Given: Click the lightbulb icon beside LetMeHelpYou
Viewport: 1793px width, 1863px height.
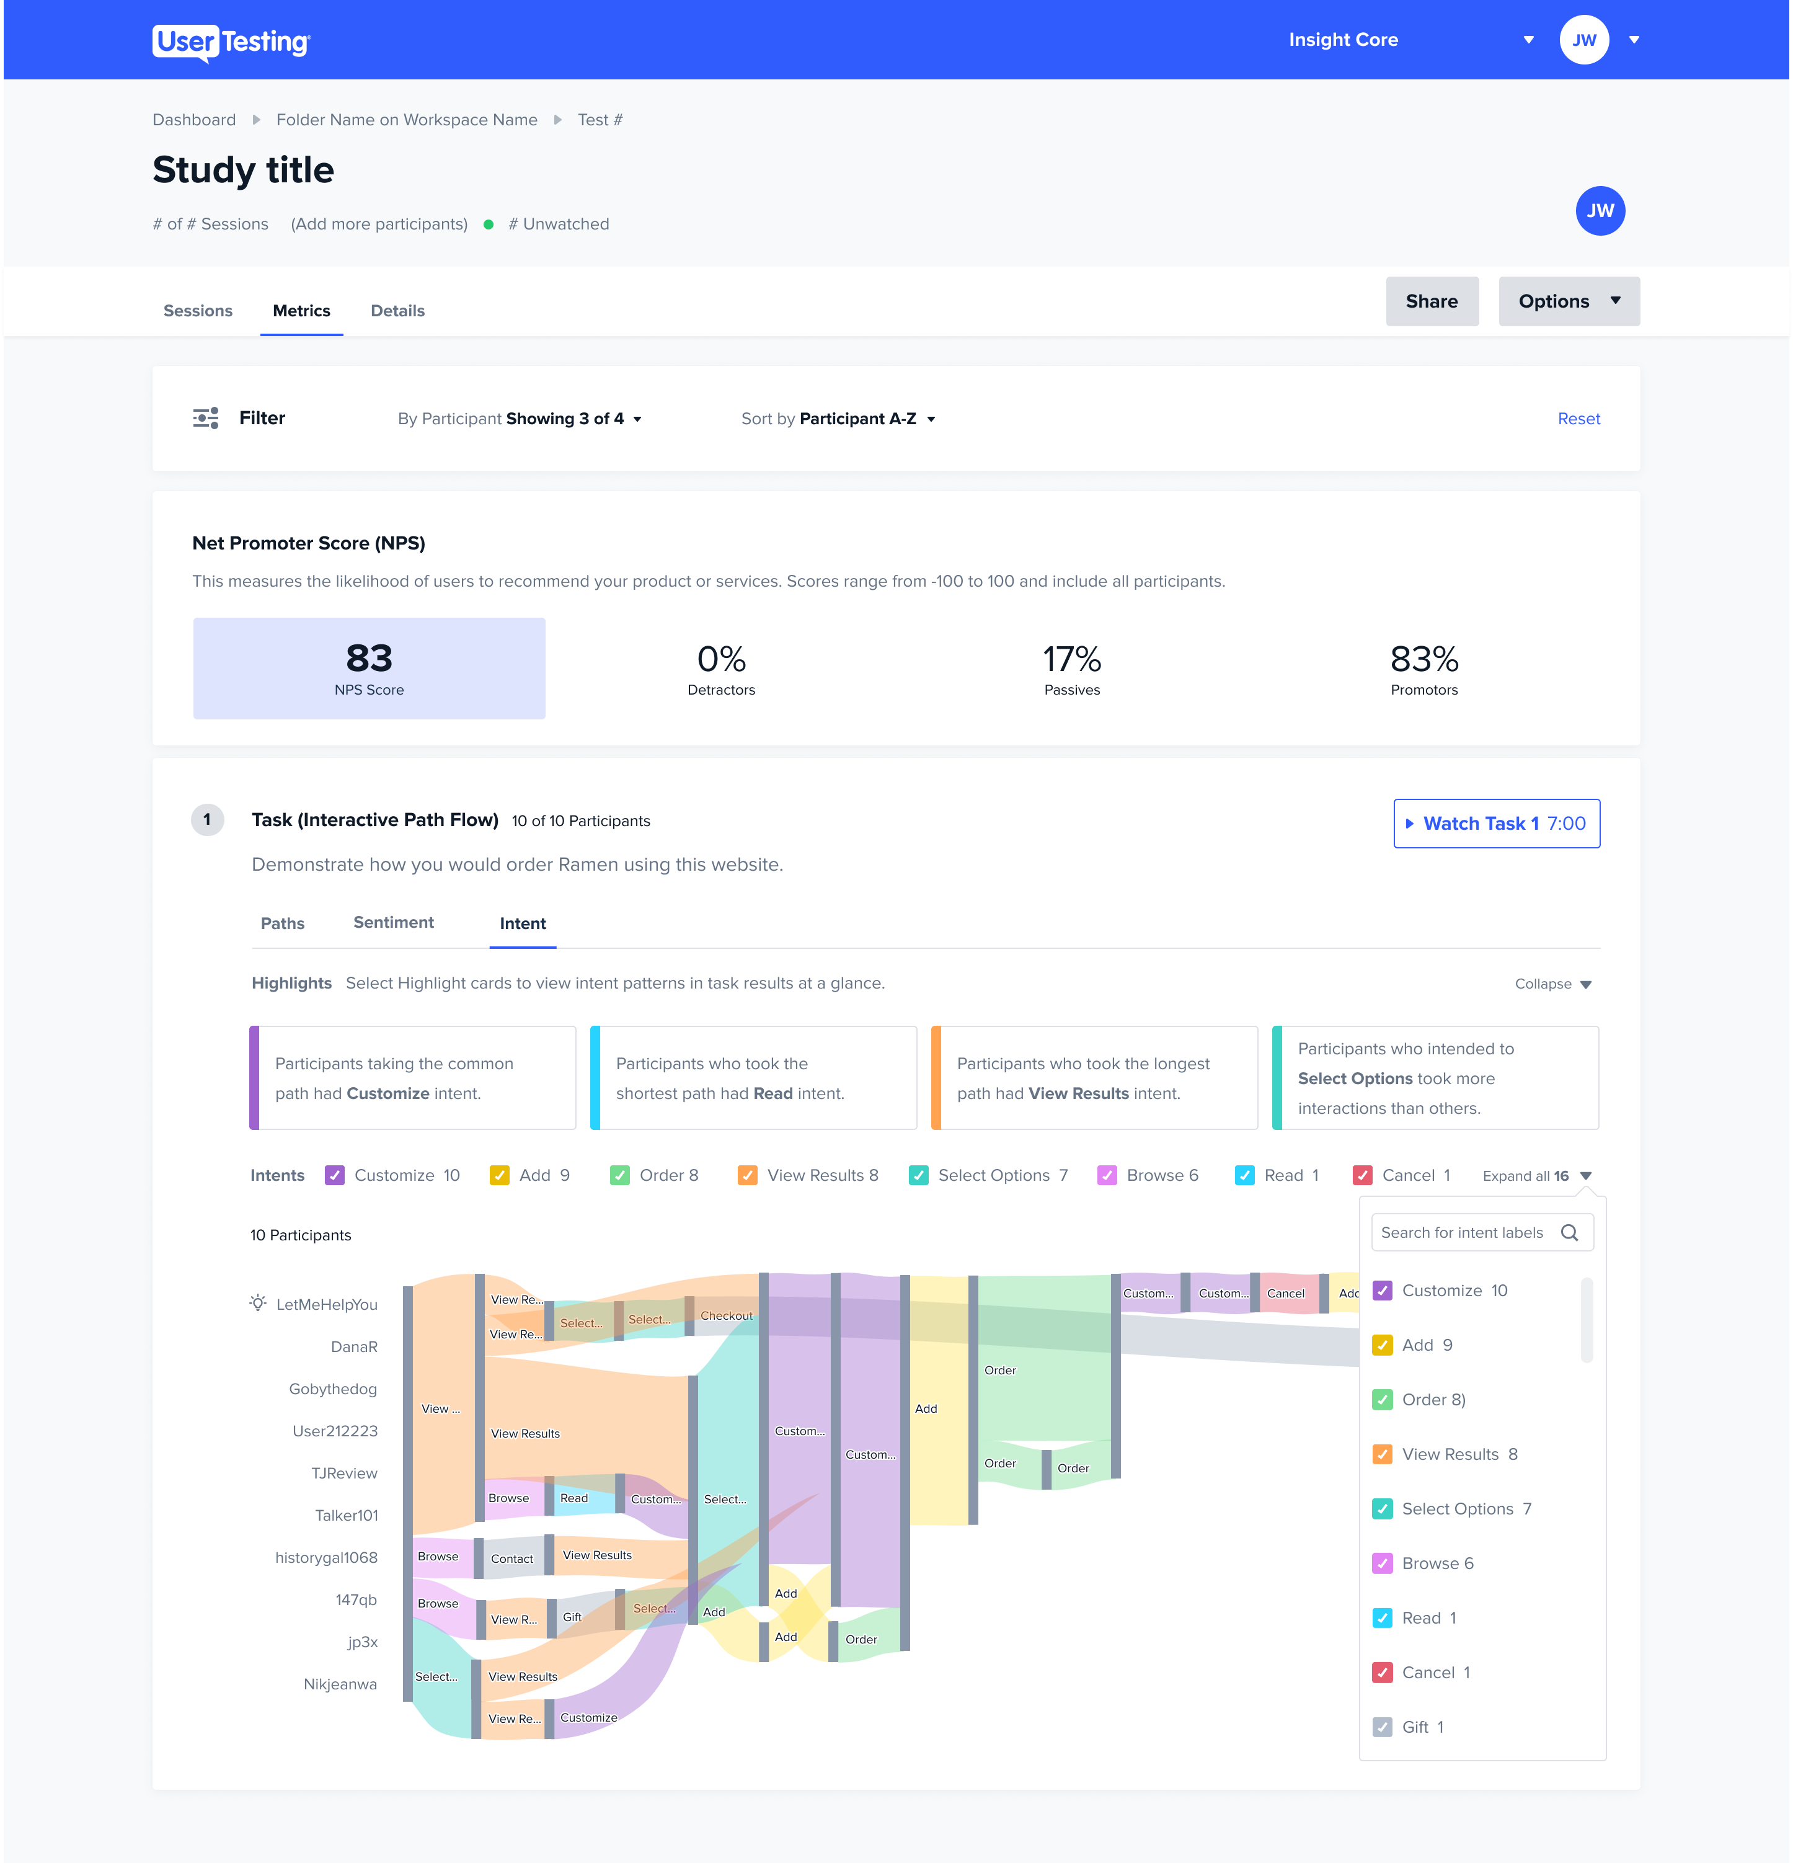Looking at the screenshot, I should pos(257,1302).
